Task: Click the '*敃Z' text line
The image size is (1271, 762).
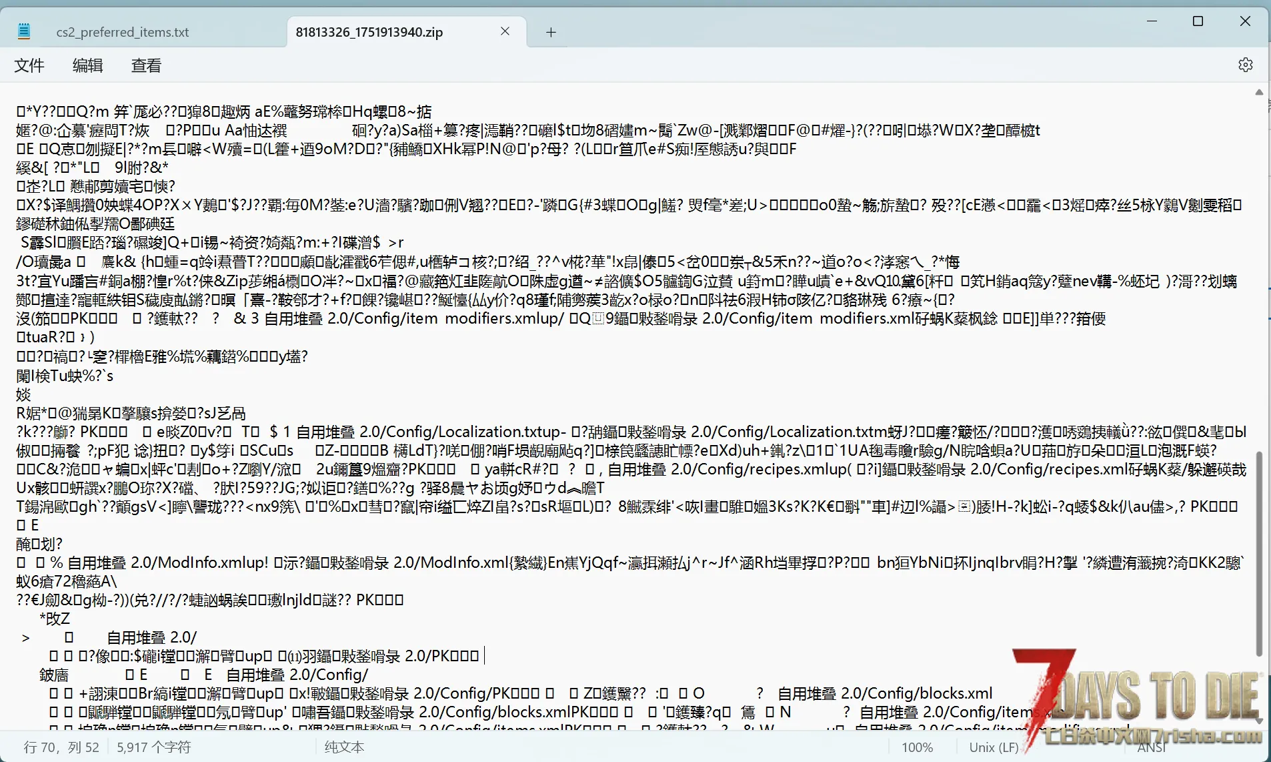Action: click(x=55, y=619)
